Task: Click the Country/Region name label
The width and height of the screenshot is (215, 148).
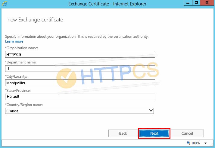Action: (24, 105)
